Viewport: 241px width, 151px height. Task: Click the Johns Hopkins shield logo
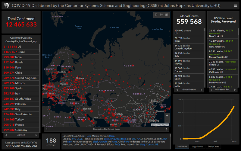pyautogui.click(x=6, y=5)
